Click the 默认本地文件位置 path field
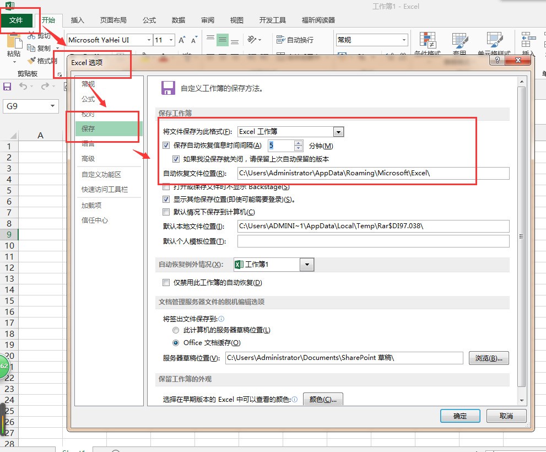 click(374, 226)
